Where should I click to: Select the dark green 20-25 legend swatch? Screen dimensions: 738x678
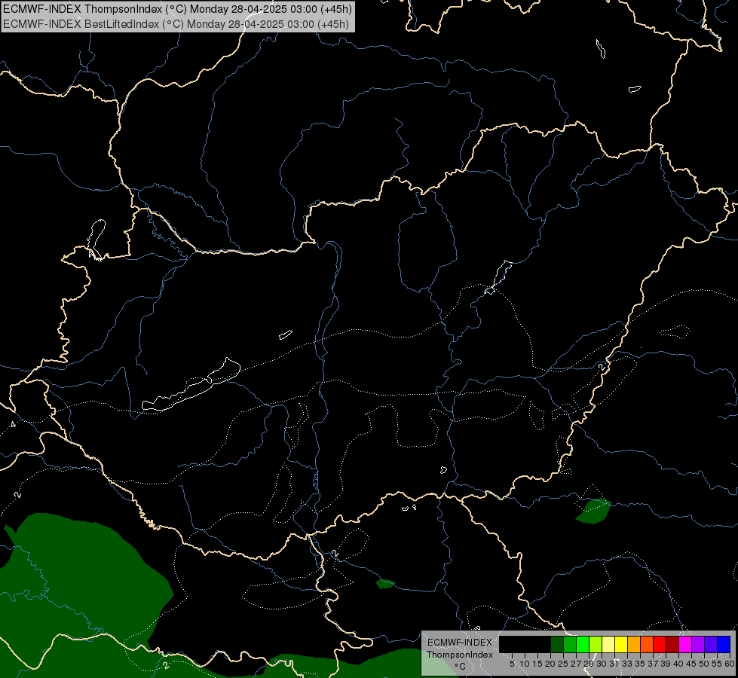[557, 644]
